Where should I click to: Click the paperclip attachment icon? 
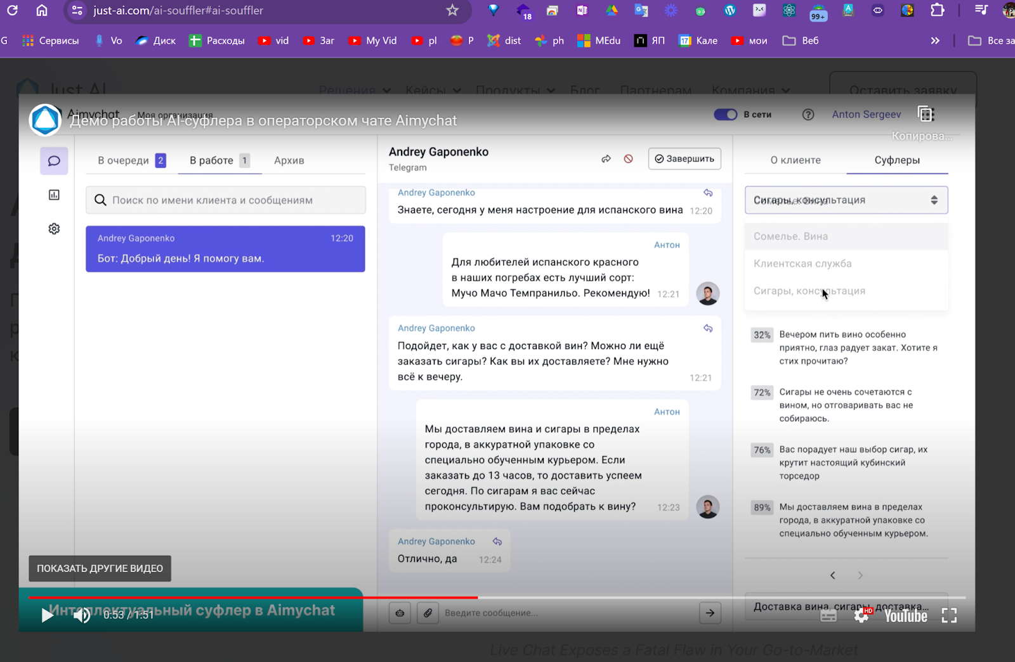428,613
